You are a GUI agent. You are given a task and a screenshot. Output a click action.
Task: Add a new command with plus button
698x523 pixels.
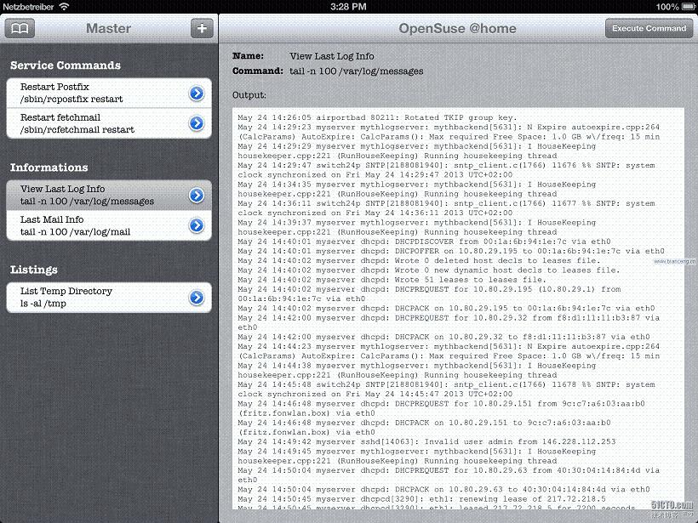(x=202, y=28)
